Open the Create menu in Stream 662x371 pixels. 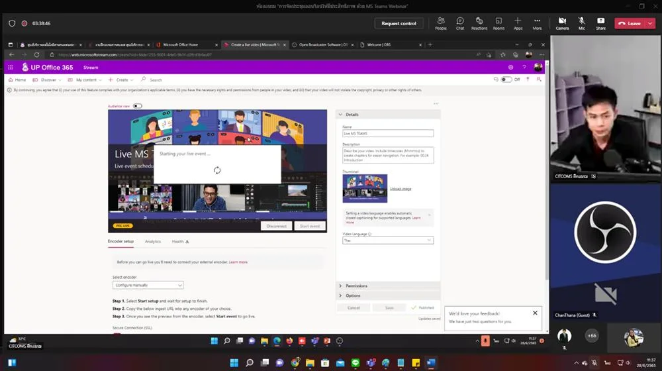point(121,80)
